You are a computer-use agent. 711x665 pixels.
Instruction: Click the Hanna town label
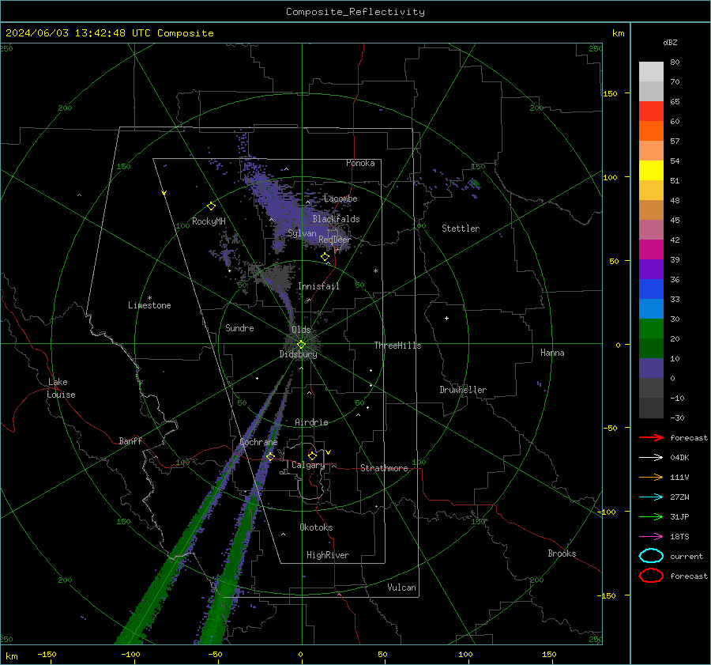(552, 353)
